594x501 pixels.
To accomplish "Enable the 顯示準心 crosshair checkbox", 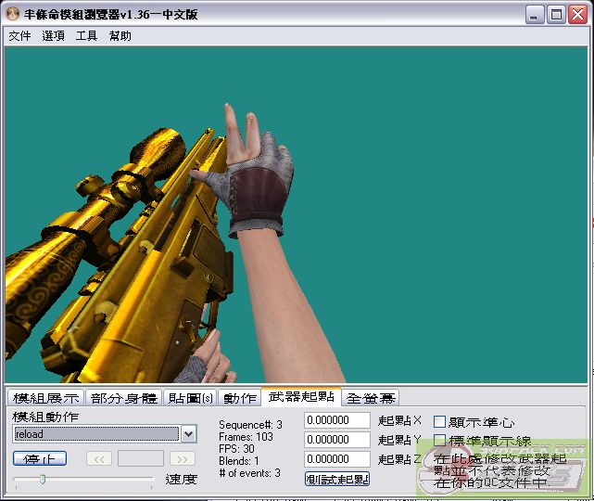I will (x=440, y=422).
